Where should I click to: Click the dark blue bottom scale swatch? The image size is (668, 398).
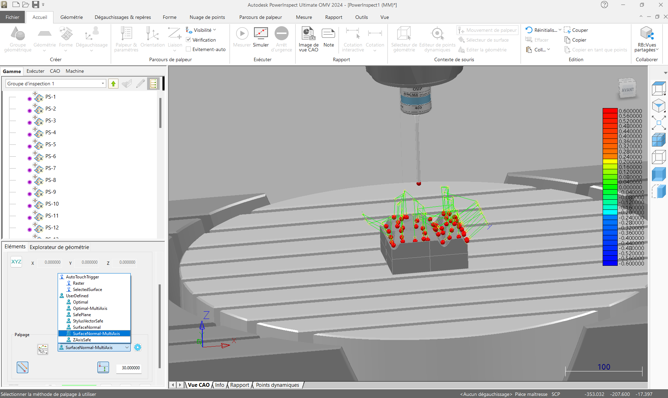(x=610, y=263)
